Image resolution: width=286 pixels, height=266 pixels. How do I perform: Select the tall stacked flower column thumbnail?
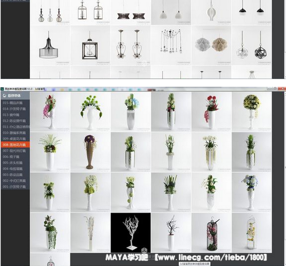tap(171, 111)
